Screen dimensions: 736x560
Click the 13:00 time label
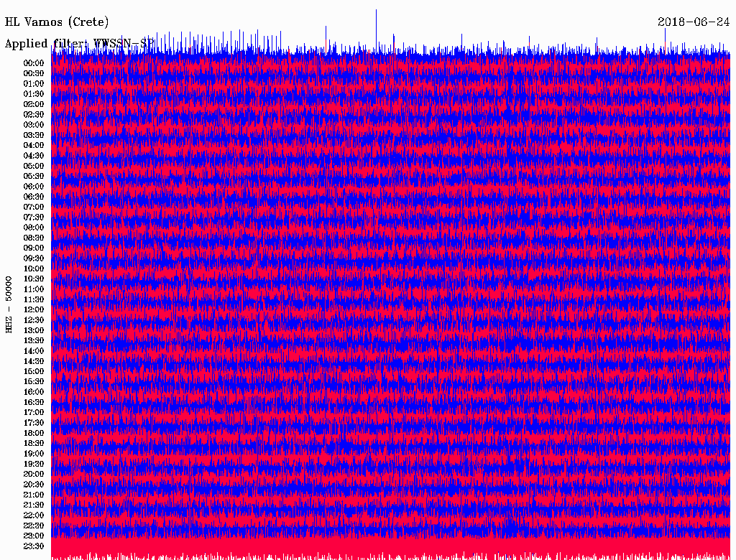[x=34, y=331]
